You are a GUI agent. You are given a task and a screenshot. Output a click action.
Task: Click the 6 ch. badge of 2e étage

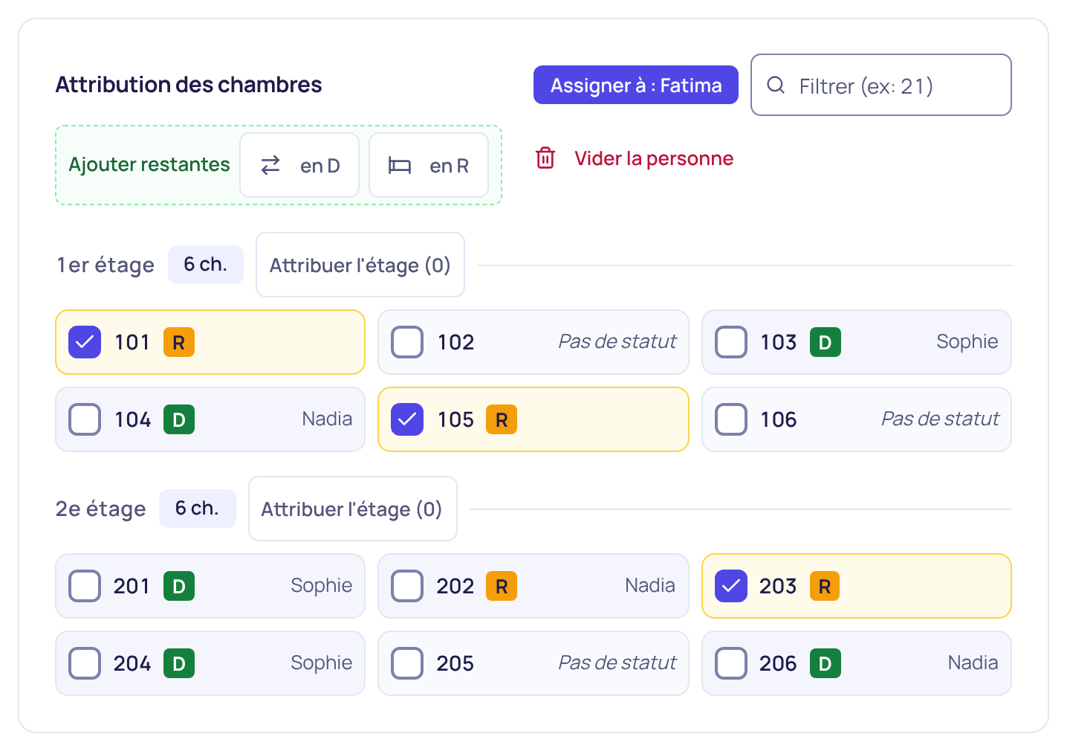pyautogui.click(x=198, y=509)
